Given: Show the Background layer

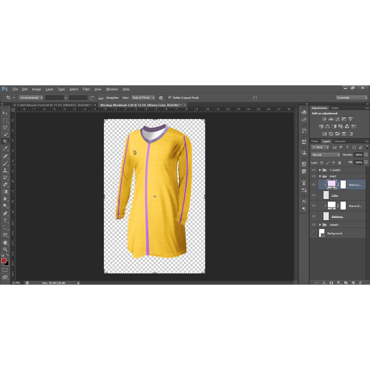Looking at the screenshot, I should pyautogui.click(x=314, y=233).
